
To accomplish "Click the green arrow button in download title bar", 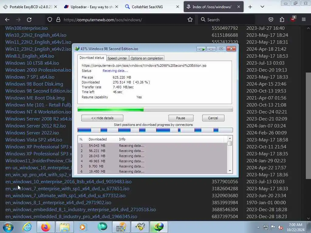I will [x=201, y=49].
